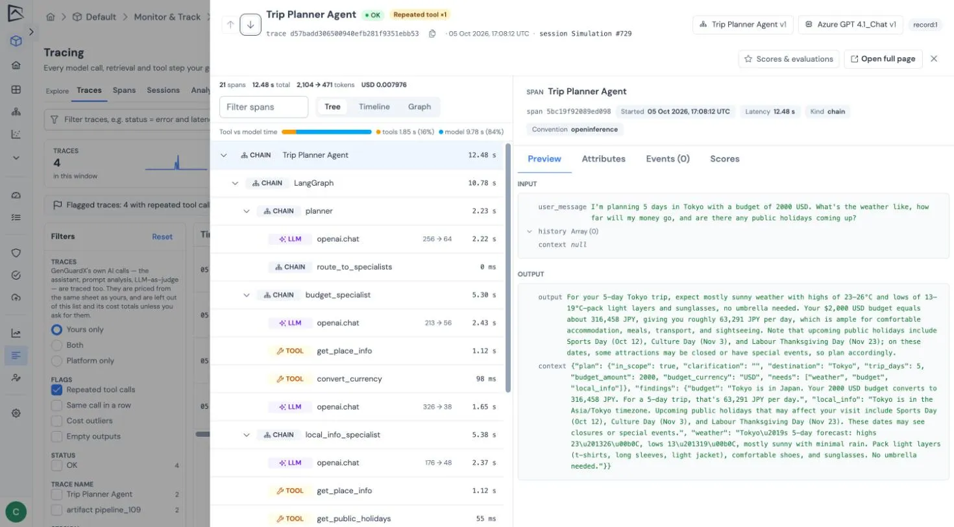The width and height of the screenshot is (954, 527).
Task: Switch span view to Timeline
Action: pos(374,107)
